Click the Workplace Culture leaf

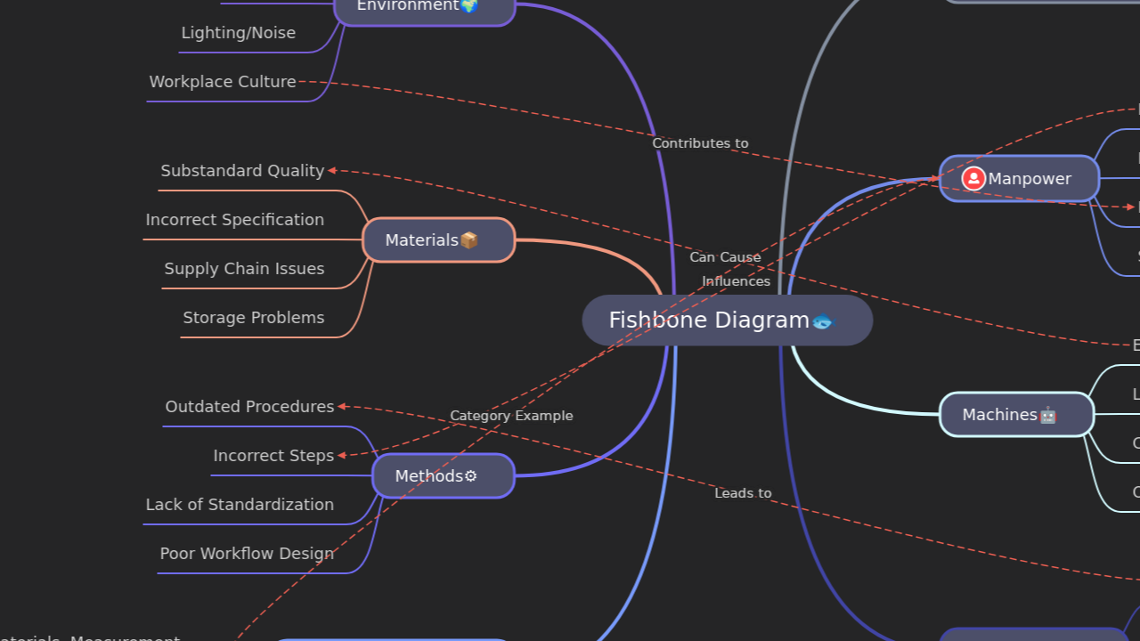[x=223, y=82]
